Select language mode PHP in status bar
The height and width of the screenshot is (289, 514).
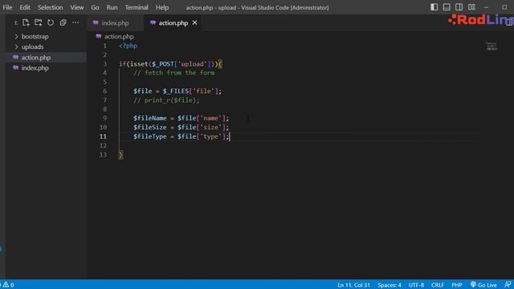[457, 285]
